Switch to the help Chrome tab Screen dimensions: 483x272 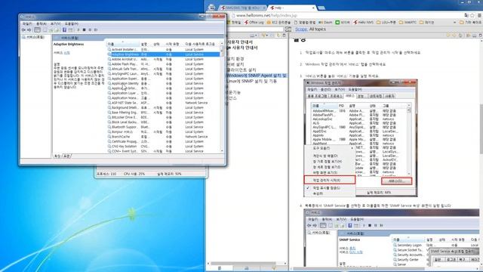(x=291, y=8)
